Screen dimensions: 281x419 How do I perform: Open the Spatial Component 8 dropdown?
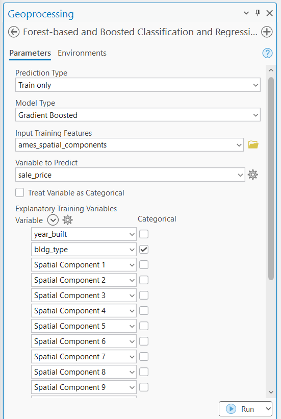coord(84,372)
